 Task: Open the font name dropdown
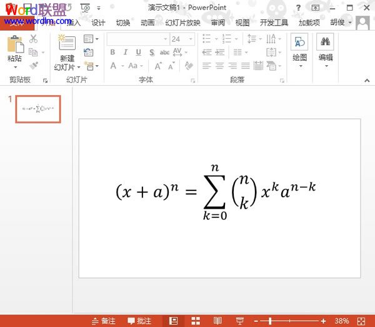[165, 39]
